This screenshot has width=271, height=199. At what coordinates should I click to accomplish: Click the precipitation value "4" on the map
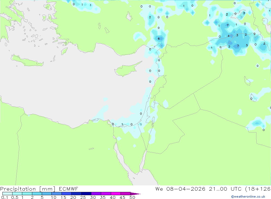click(x=228, y=36)
